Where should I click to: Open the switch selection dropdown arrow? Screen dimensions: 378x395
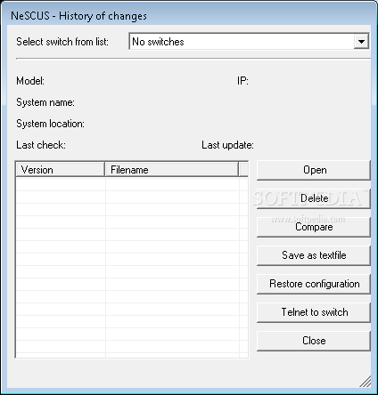(x=361, y=42)
